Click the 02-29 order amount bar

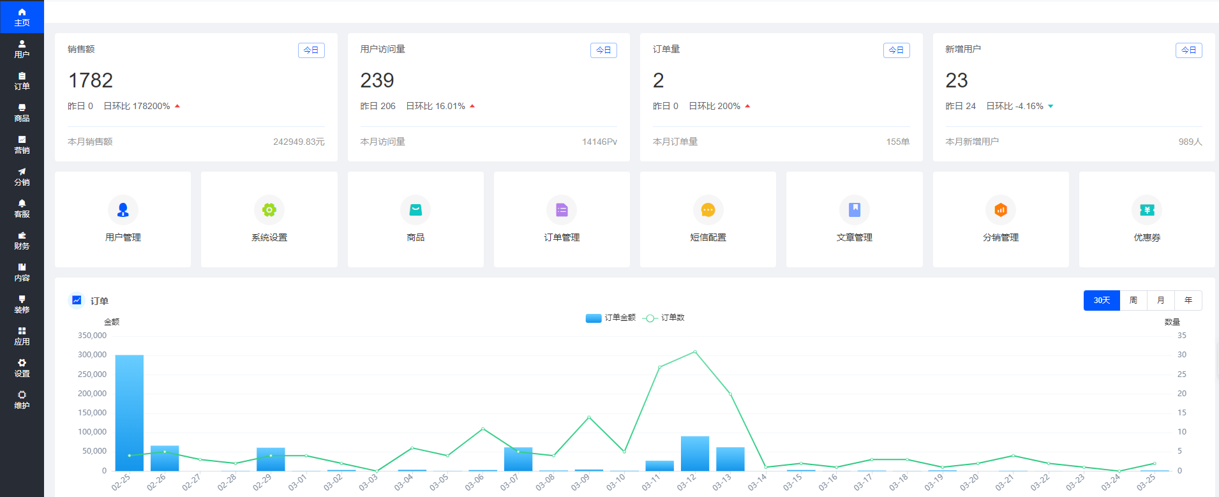pyautogui.click(x=271, y=459)
